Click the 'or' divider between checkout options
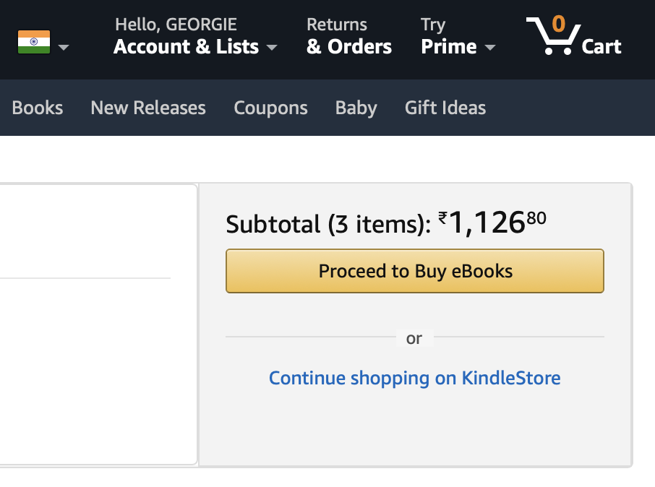 (414, 337)
